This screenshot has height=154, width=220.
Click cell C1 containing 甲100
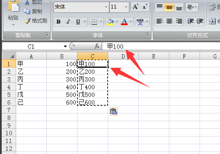pos(92,64)
